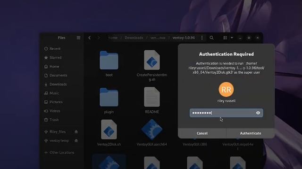Viewport: 302px width, 169px height.
Task: Open the Downloads breadcrumb
Action: (x=134, y=38)
